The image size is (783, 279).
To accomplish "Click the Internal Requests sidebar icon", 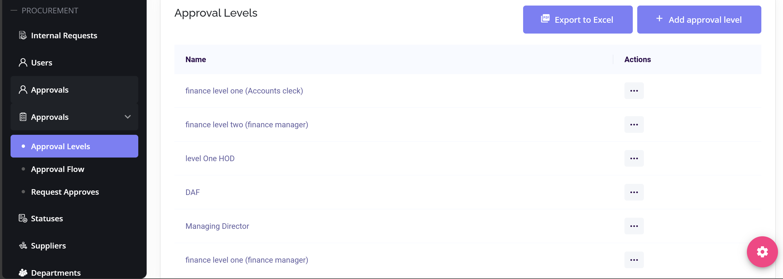I will coord(23,35).
